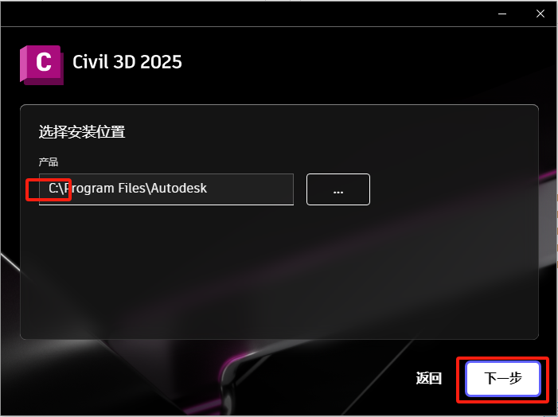Click blank space inside path field after text
The height and width of the screenshot is (417, 558).
click(x=251, y=189)
